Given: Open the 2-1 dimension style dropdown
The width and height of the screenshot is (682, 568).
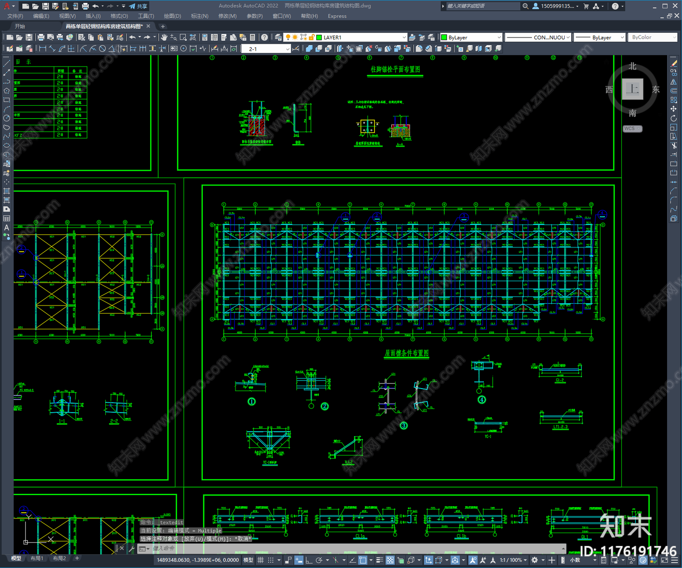Looking at the screenshot, I should 266,49.
